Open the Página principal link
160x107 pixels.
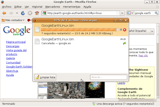pos(16,42)
